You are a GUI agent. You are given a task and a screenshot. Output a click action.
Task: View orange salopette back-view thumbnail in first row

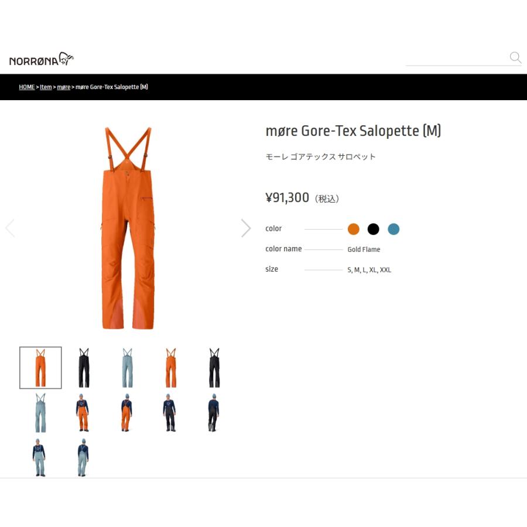[x=171, y=368]
